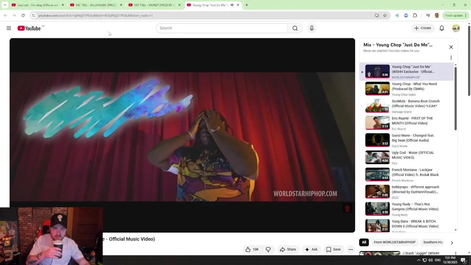Click the search magnifier button
The width and height of the screenshot is (471, 265).
tap(295, 28)
